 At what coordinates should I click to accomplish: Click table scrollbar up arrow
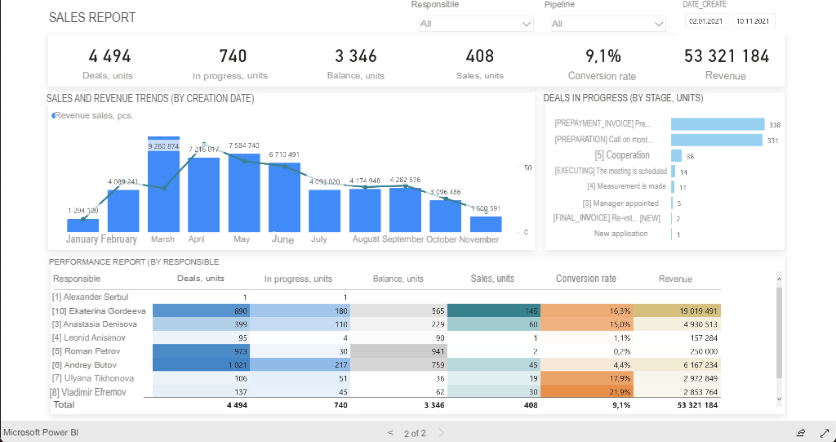779,279
